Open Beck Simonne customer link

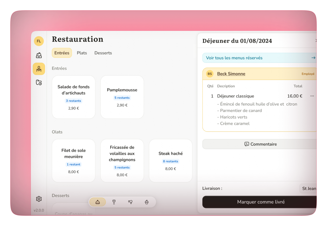(x=231, y=74)
